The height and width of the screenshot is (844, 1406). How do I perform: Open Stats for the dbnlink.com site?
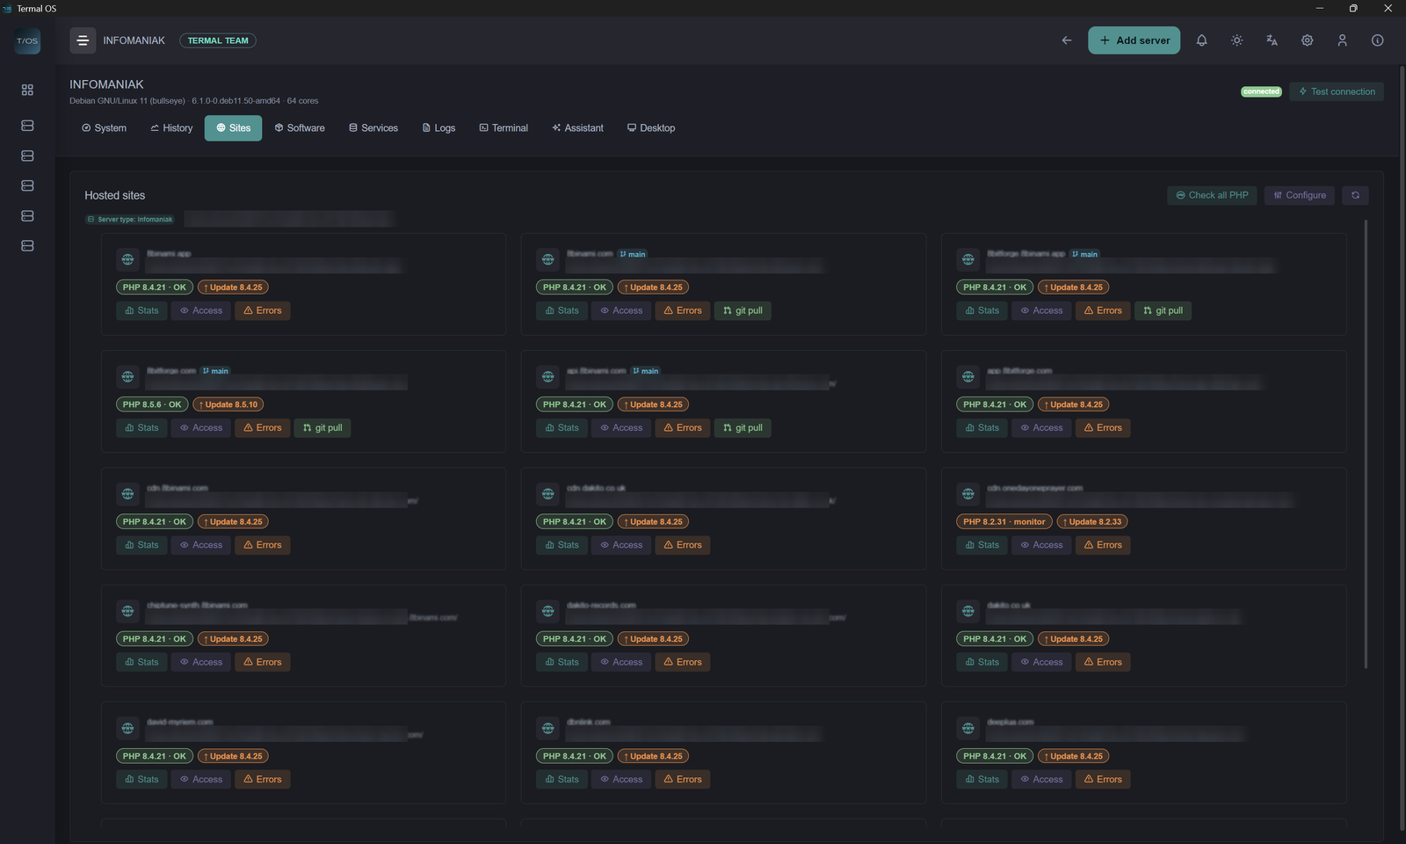(x=562, y=780)
